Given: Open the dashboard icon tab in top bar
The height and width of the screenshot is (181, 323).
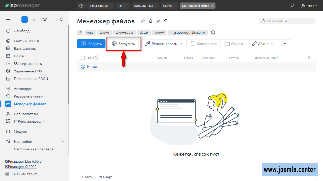Looking at the screenshot, I should tap(81, 6).
